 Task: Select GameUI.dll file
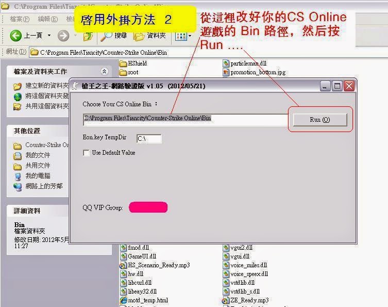click(x=138, y=256)
